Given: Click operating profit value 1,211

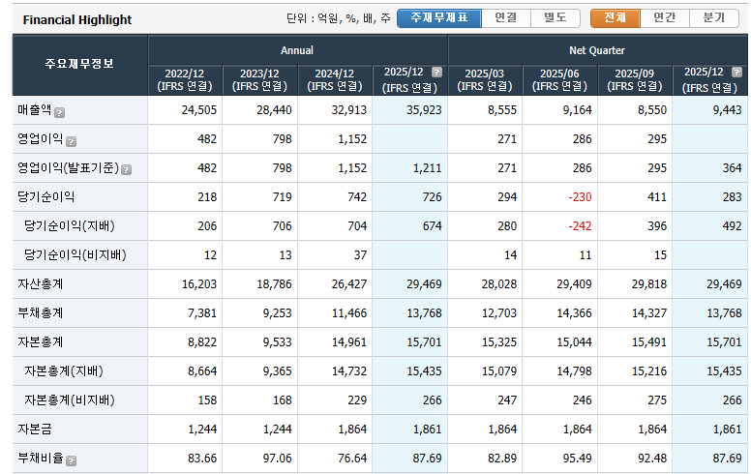Looking at the screenshot, I should [x=427, y=168].
